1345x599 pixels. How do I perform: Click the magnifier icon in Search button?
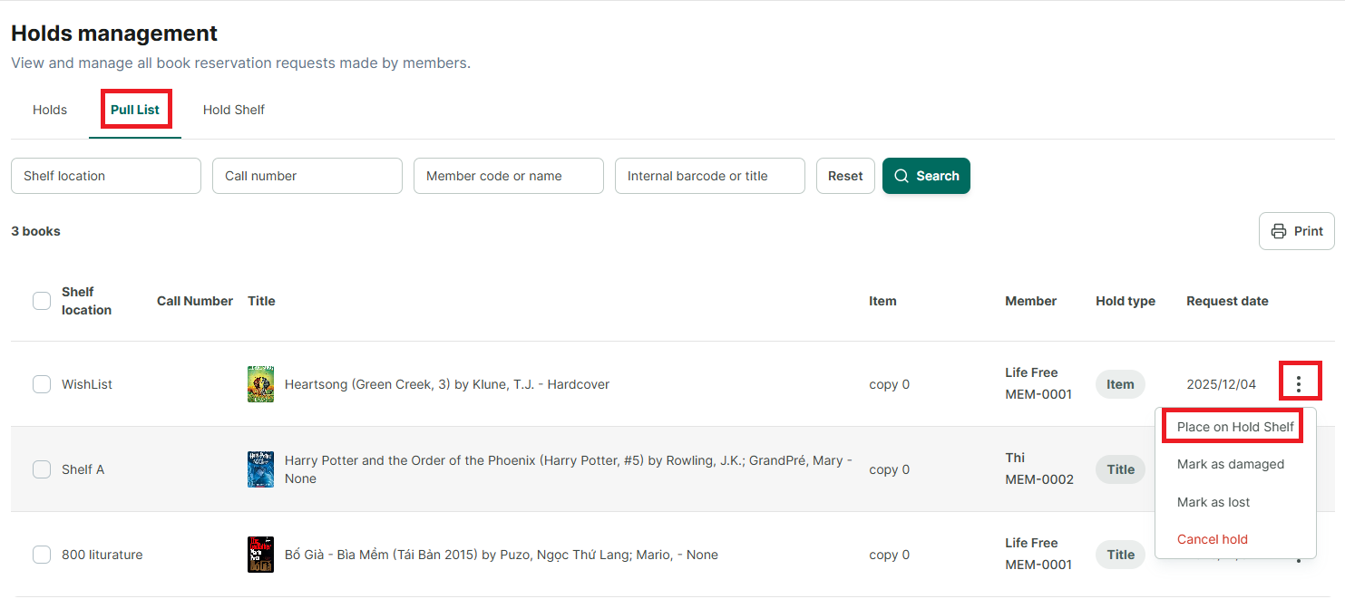[902, 176]
